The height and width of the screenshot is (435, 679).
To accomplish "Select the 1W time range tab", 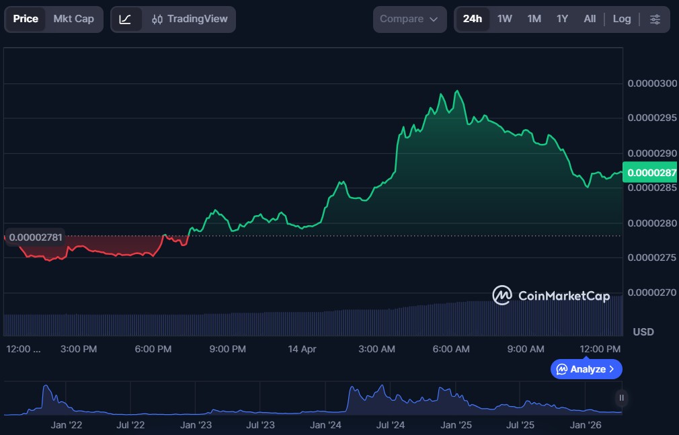I will (505, 19).
